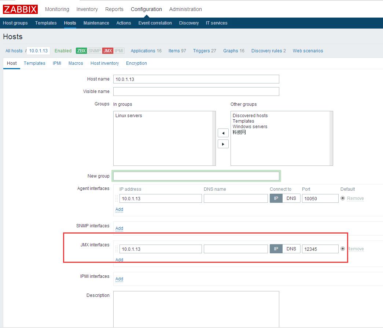Image resolution: width=383 pixels, height=328 pixels.
Task: Click Remove on the agent interface row
Action: coord(356,198)
